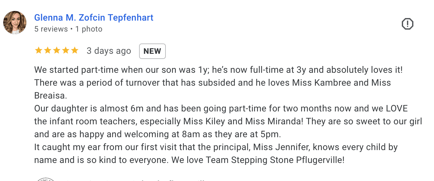434x181 pixels.
Task: Click the partially visible owner logo at bottom
Action: pyautogui.click(x=45, y=179)
